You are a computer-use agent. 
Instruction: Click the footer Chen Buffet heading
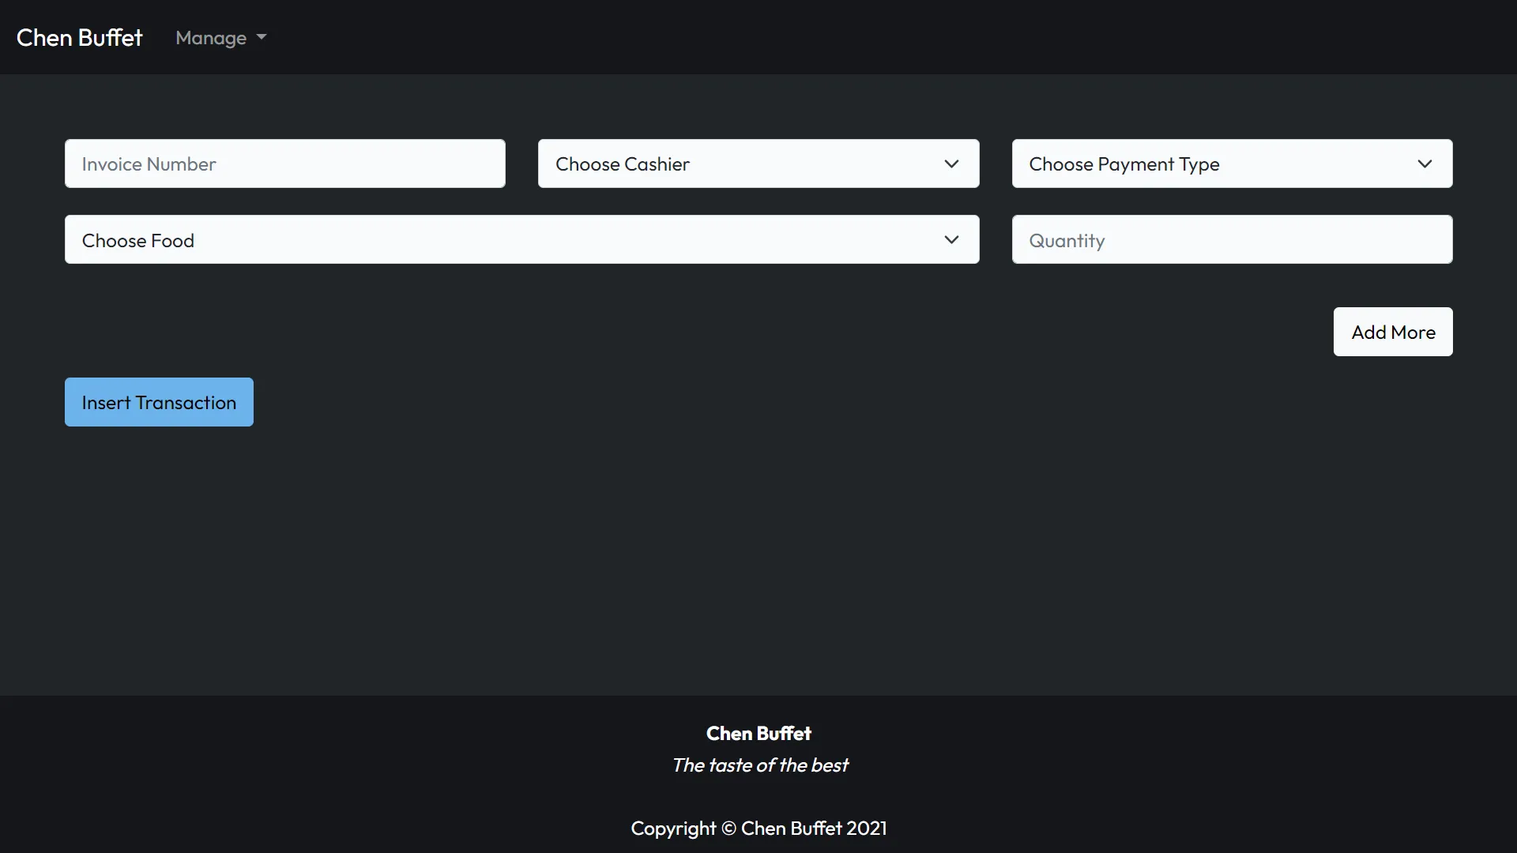pos(758,733)
